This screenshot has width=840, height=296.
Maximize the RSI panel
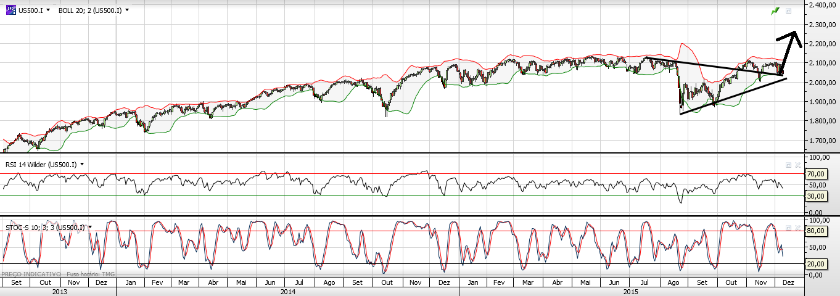tap(788, 165)
